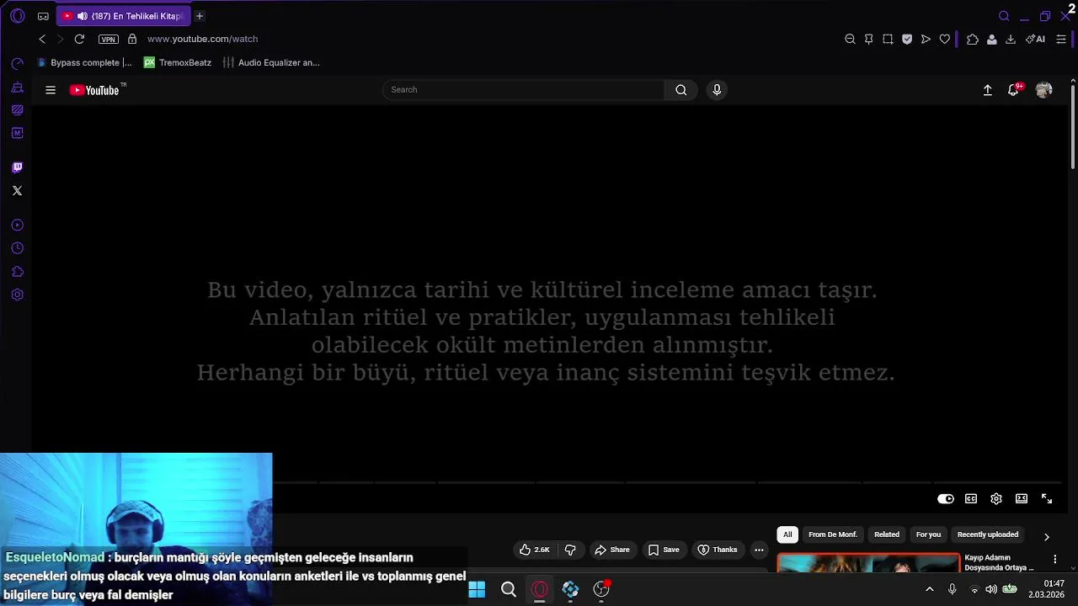
Task: Save the video to playlist
Action: (664, 550)
